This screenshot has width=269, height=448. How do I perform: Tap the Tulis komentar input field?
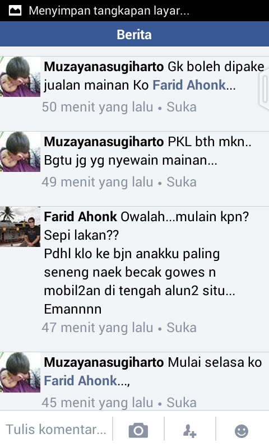[x=56, y=429]
